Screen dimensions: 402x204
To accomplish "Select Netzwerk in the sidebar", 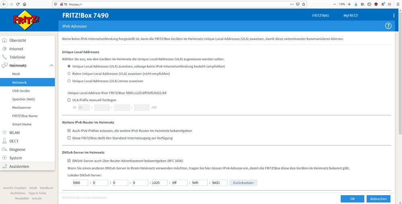I will pos(27,82).
